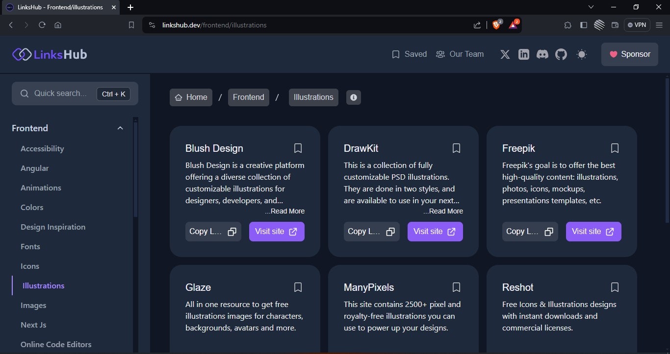Open the Brave Wallet icon
Image resolution: width=670 pixels, height=354 pixels.
click(x=615, y=25)
